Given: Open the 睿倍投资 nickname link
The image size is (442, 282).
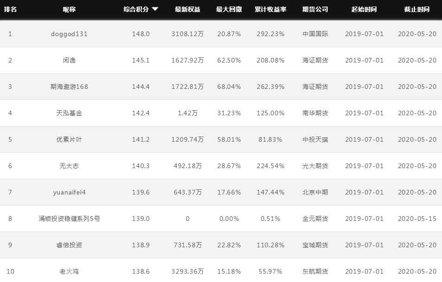Looking at the screenshot, I should click(69, 245).
